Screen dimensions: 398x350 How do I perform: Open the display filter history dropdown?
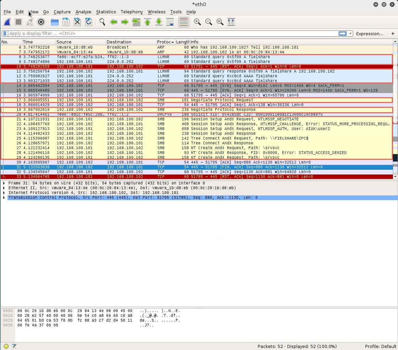click(350, 34)
